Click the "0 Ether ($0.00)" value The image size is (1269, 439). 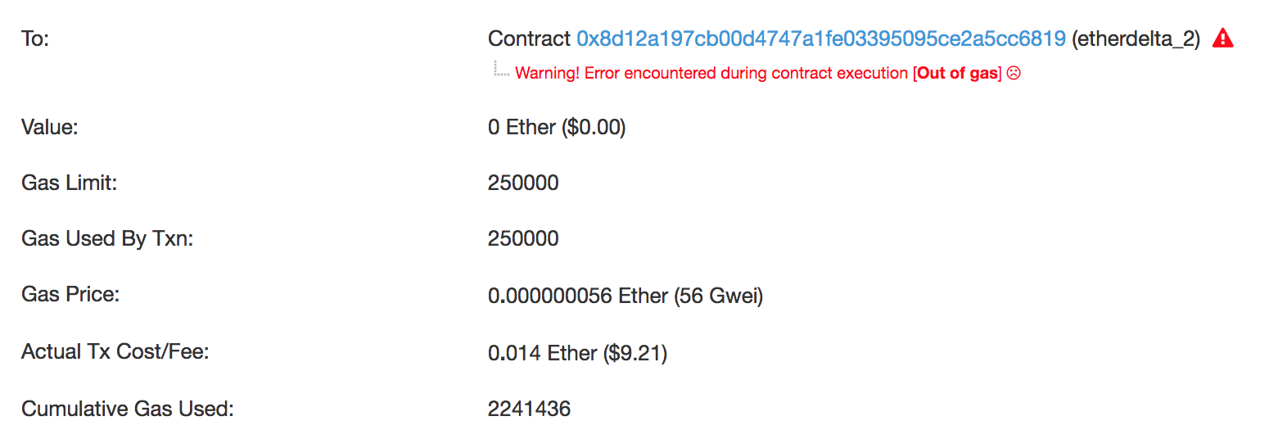pyautogui.click(x=557, y=127)
